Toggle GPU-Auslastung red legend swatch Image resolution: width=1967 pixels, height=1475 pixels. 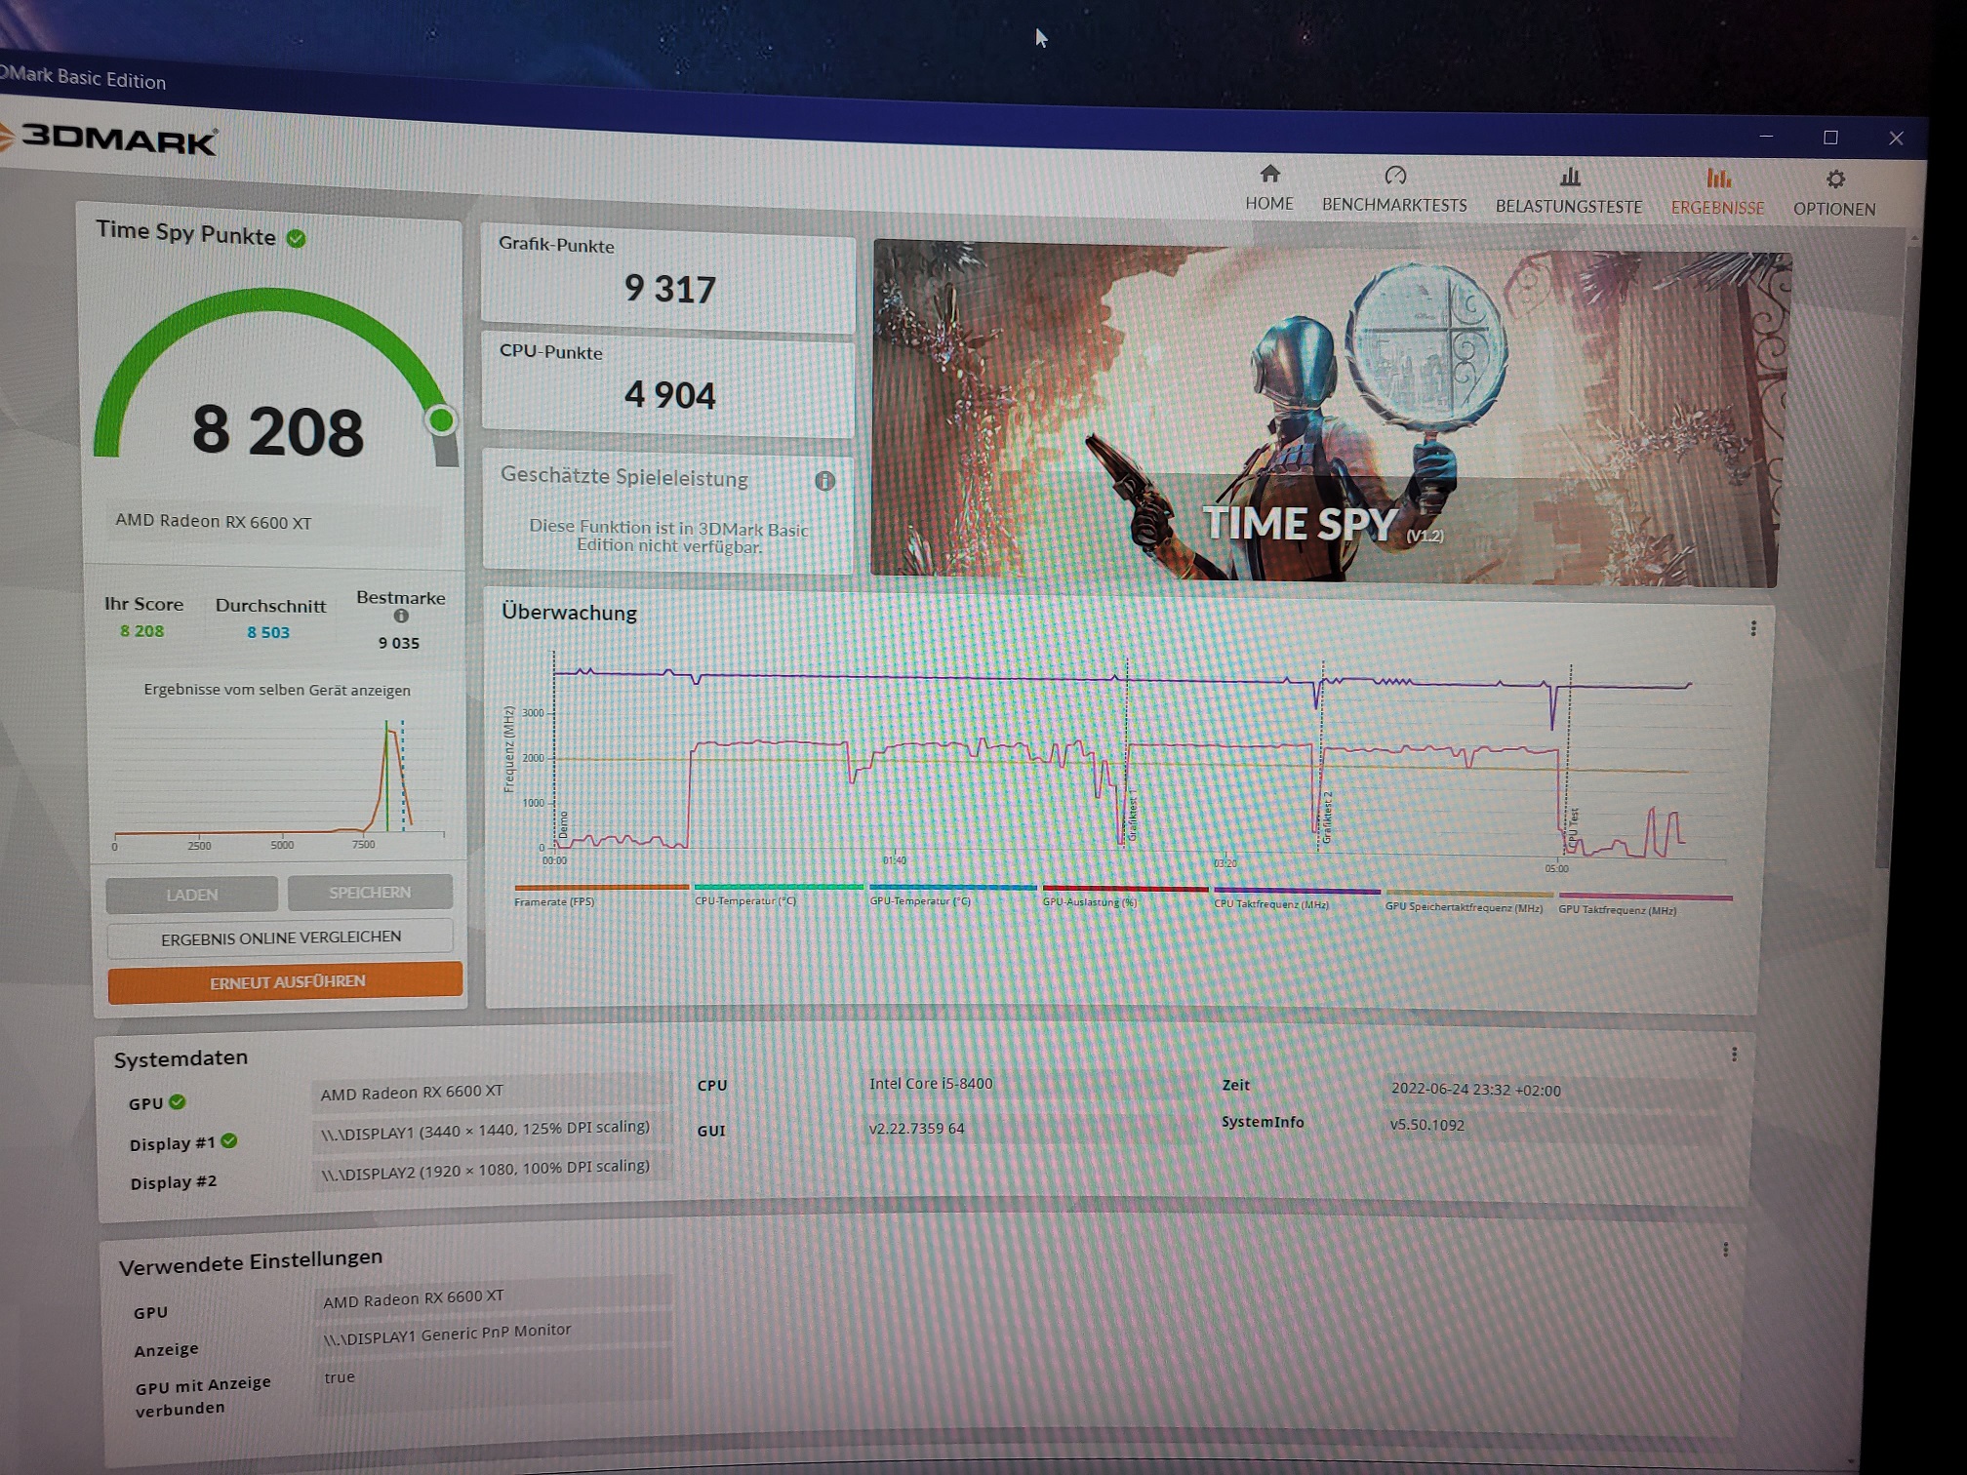click(1124, 889)
